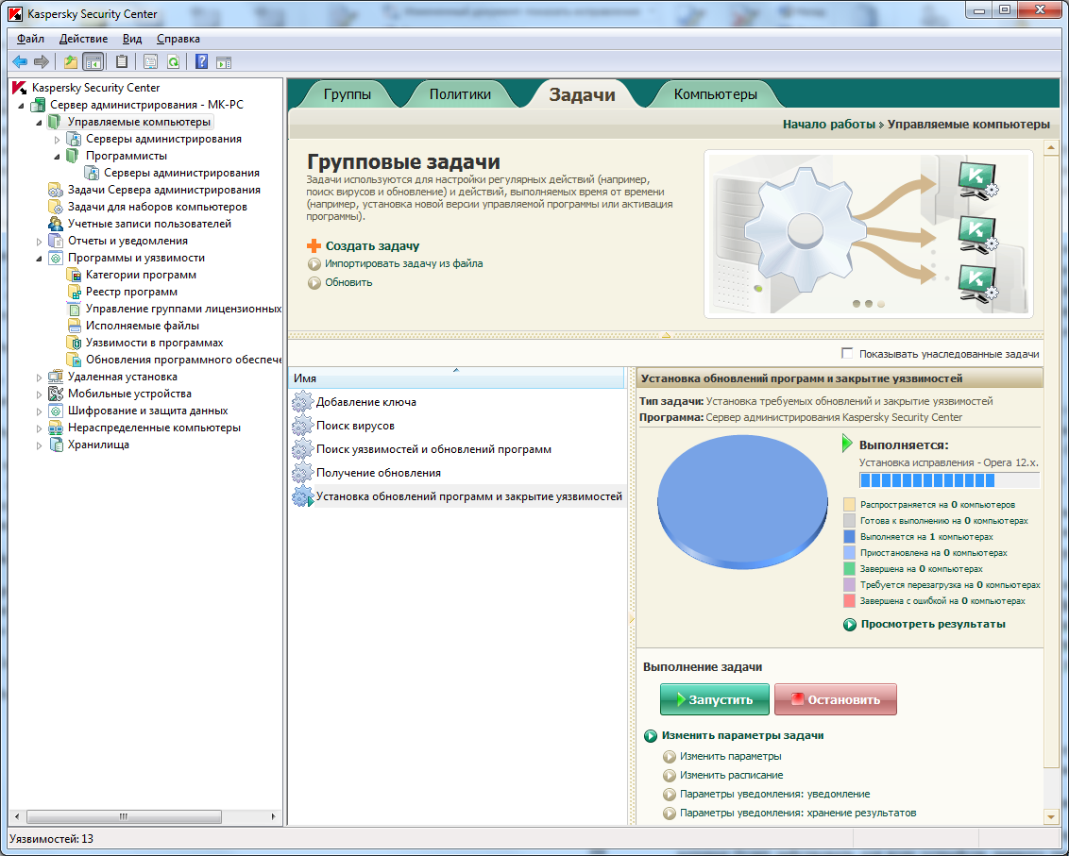Toggle the show/hide action pane icon

click(x=225, y=62)
